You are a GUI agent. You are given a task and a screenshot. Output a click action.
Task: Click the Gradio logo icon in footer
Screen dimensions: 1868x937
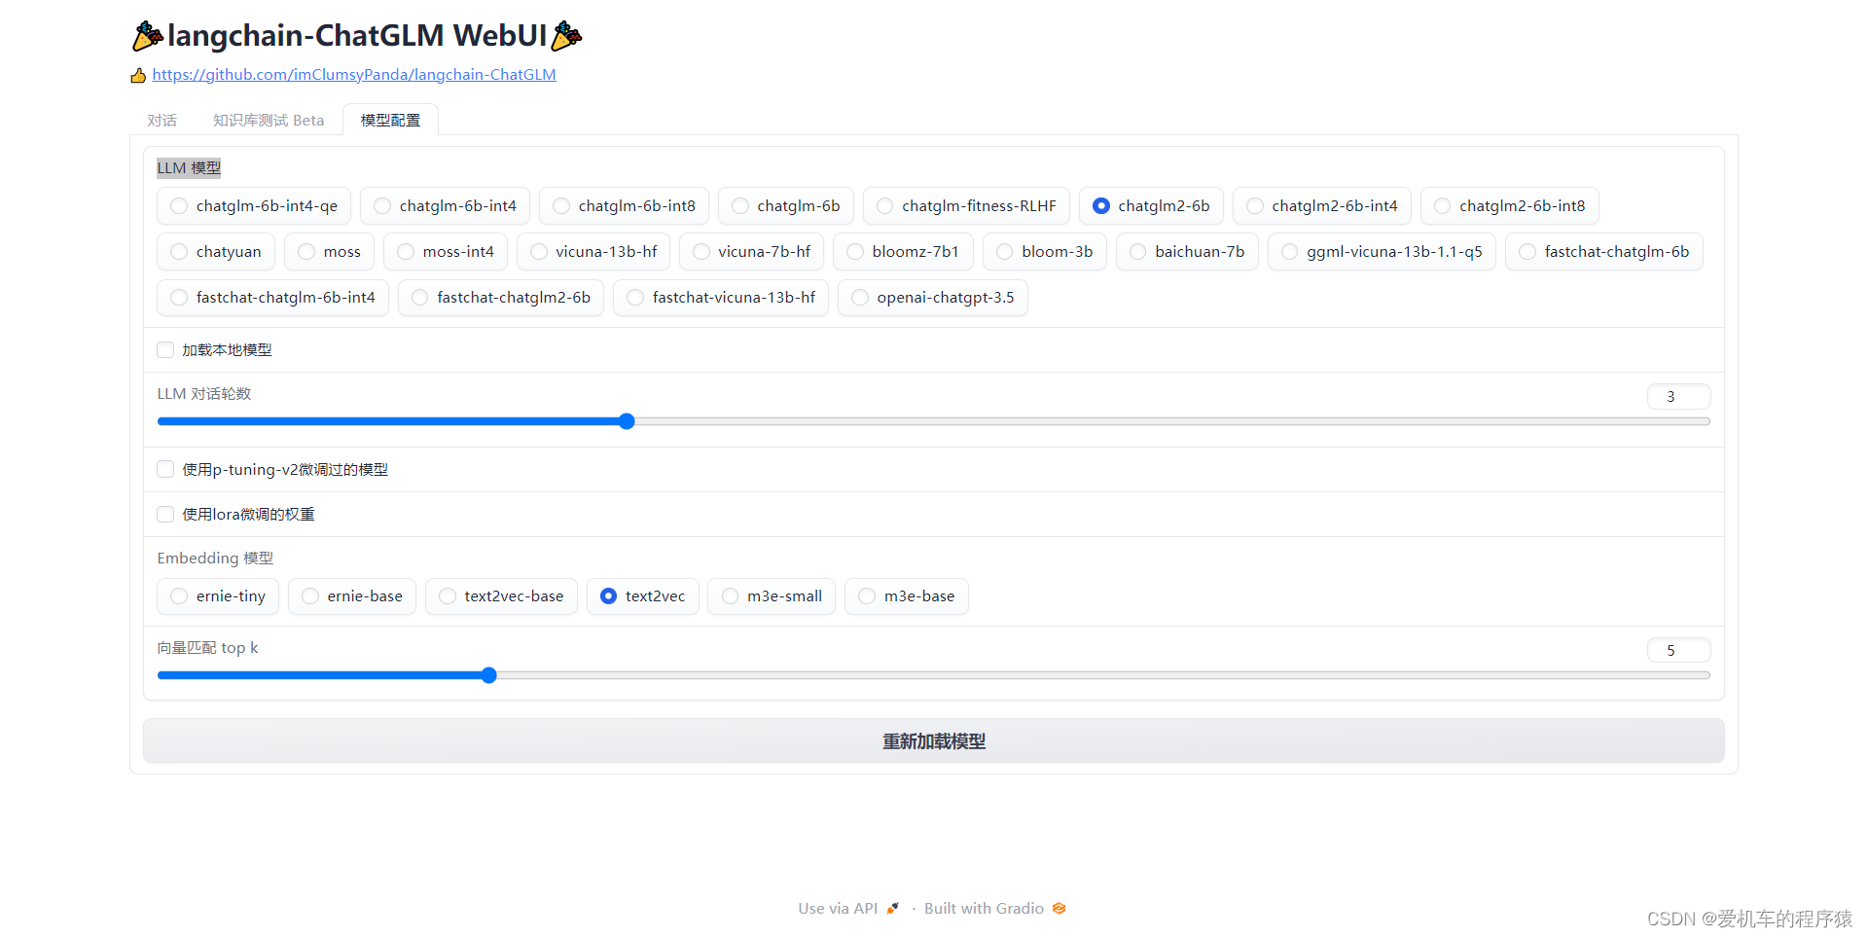[1060, 909]
